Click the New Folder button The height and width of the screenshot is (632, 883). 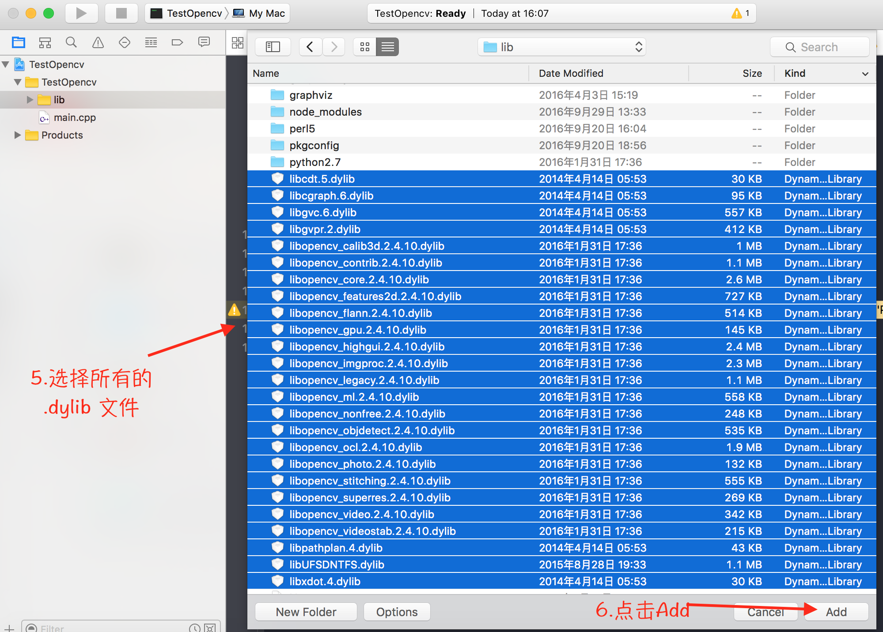coord(306,612)
